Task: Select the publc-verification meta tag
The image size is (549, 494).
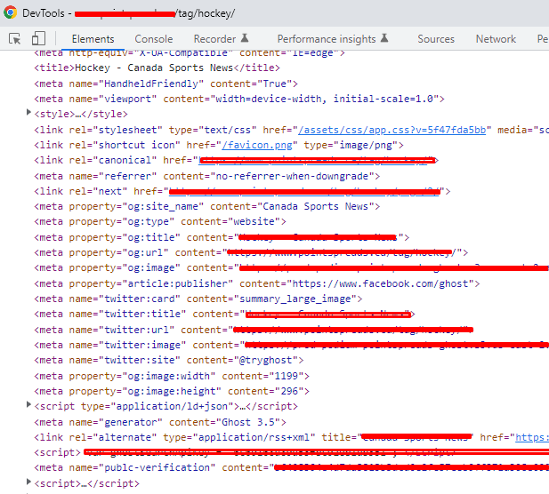Action: [x=291, y=467]
